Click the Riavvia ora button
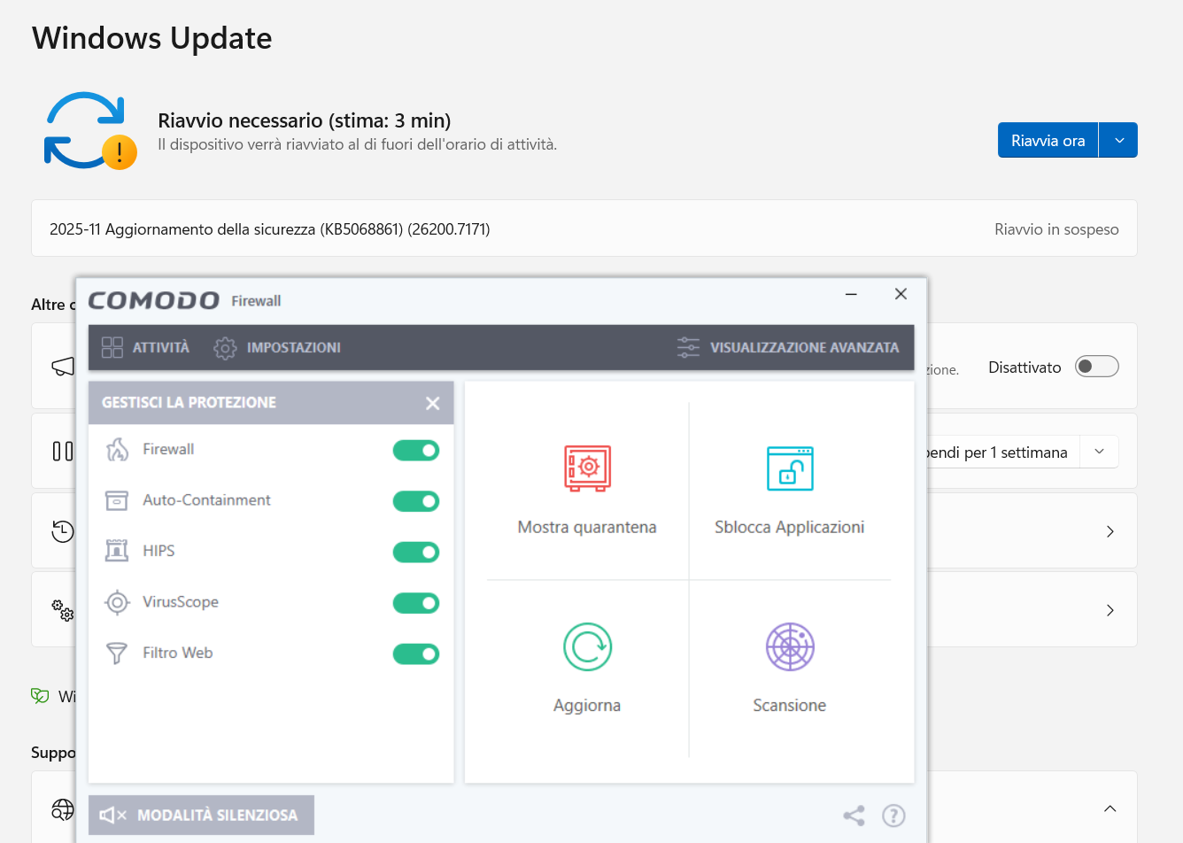1183x843 pixels. point(1048,140)
